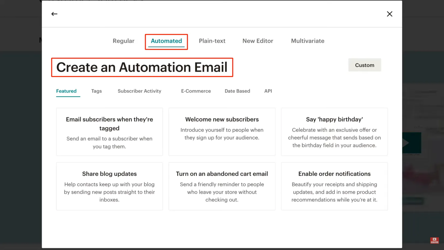The width and height of the screenshot is (444, 250).
Task: Go to the New Editor tab
Action: [258, 41]
